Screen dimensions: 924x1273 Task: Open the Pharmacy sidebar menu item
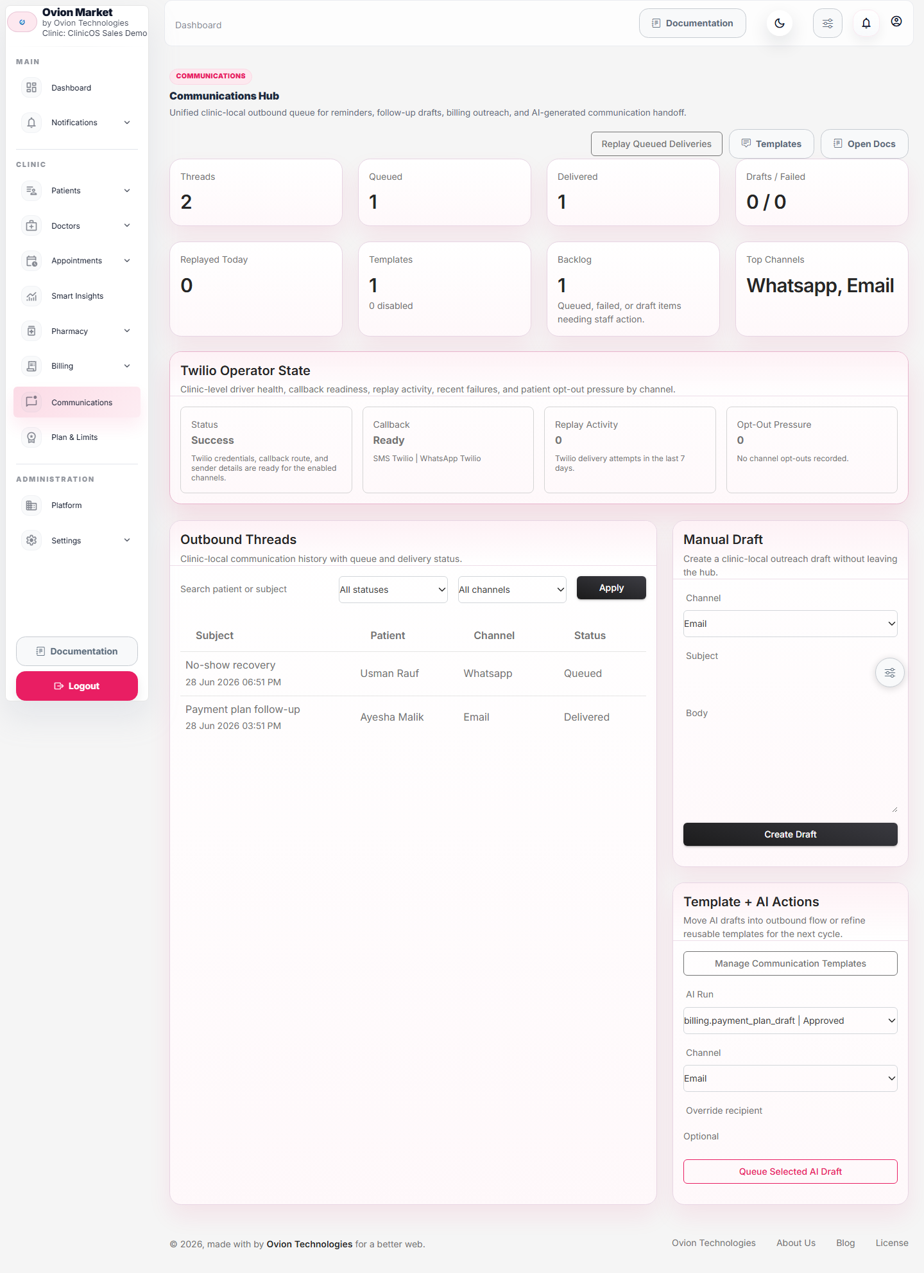click(x=77, y=331)
